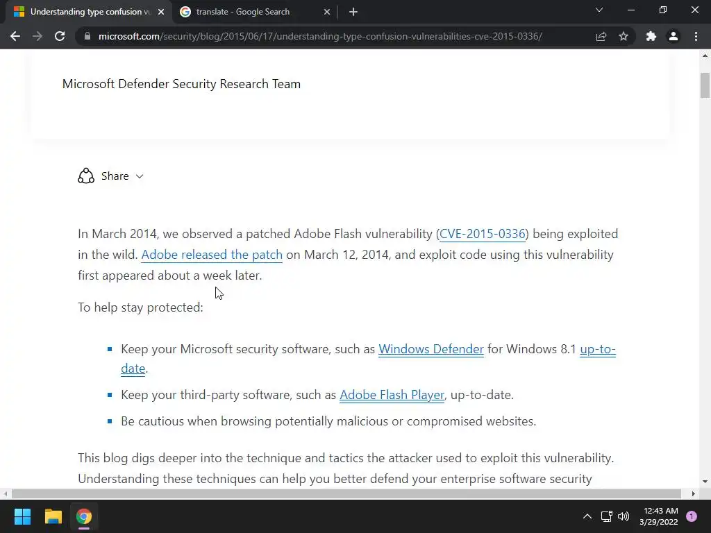Screen dimensions: 711x533
Task: Close the Understanding type confusion tab
Action: 161,12
